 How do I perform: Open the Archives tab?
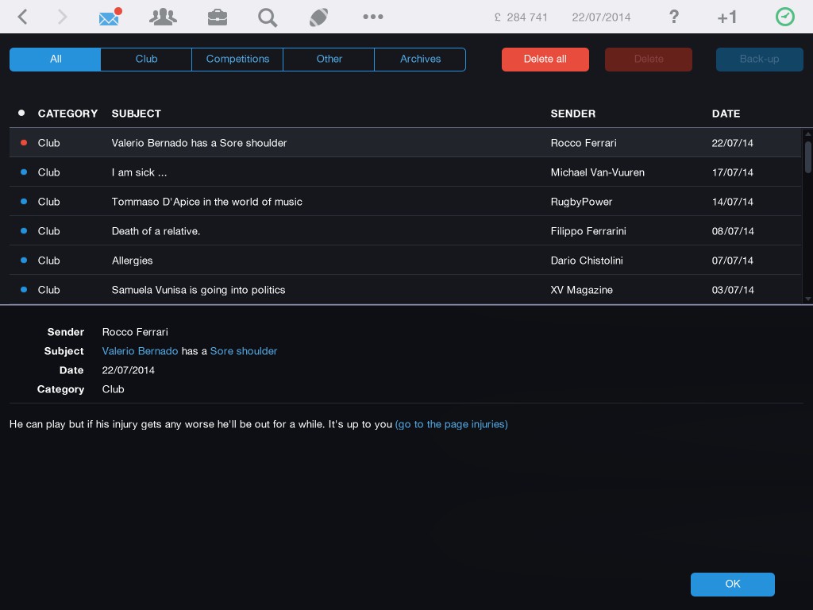pos(420,59)
